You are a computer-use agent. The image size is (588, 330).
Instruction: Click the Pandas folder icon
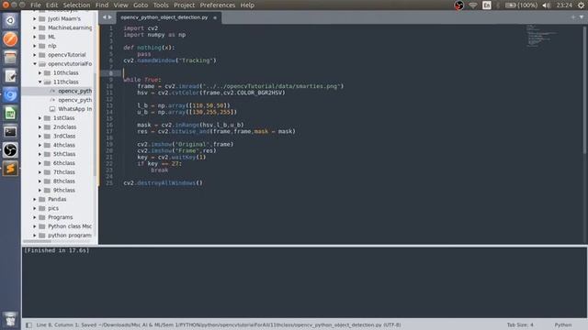pos(42,199)
